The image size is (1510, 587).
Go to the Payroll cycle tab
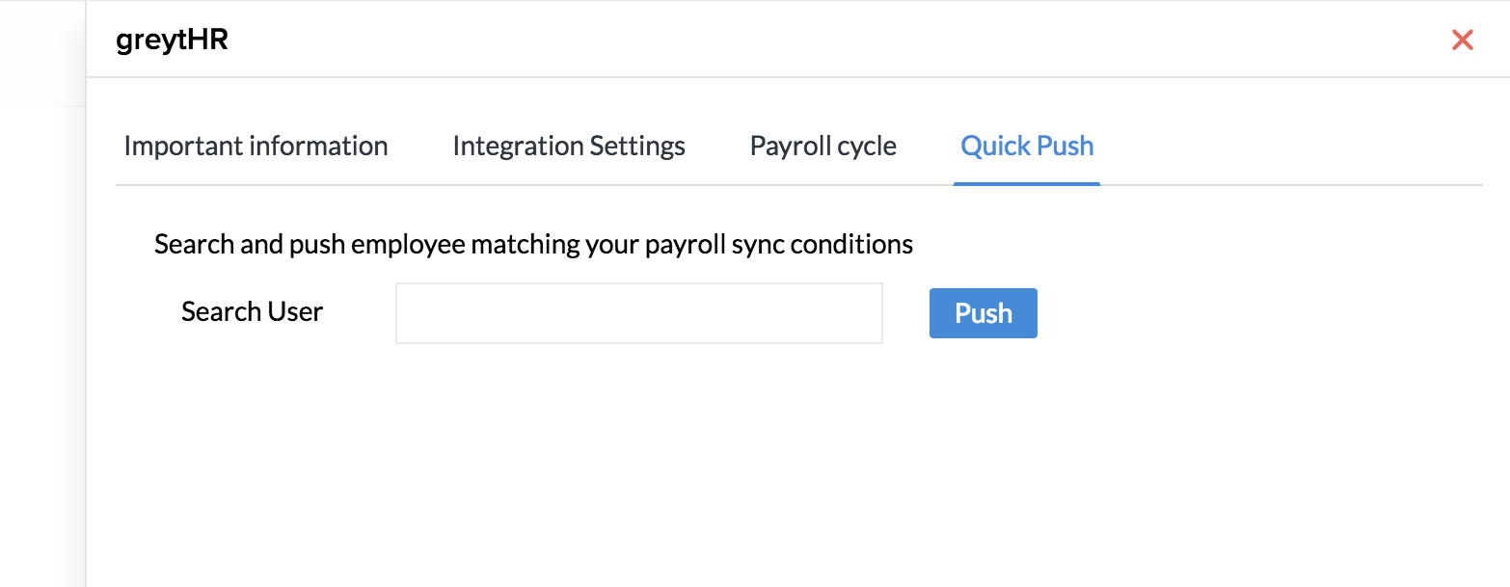822,147
